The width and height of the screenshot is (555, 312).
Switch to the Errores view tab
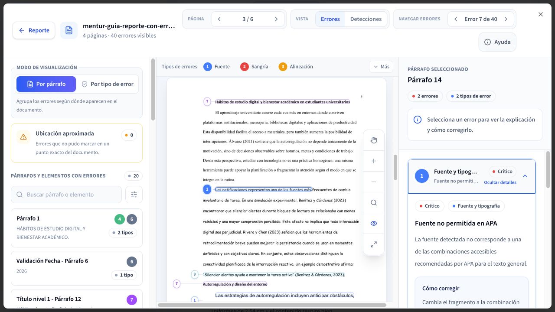pyautogui.click(x=330, y=19)
